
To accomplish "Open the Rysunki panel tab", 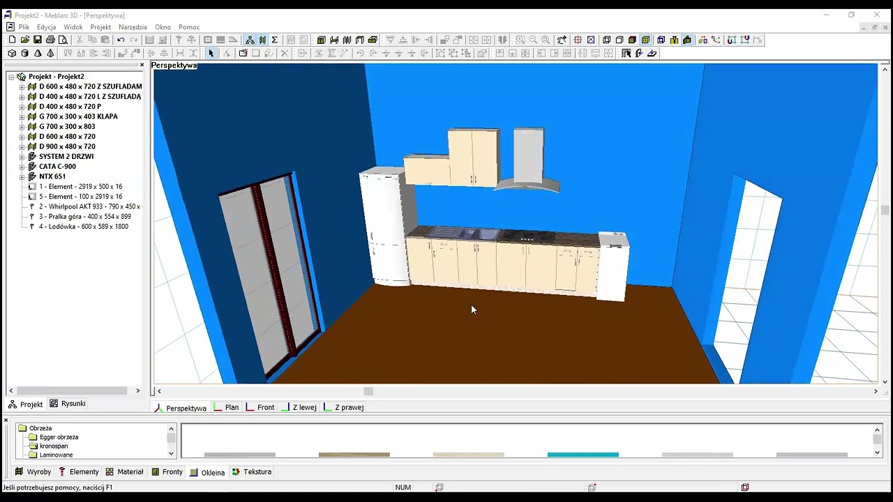I will [67, 404].
